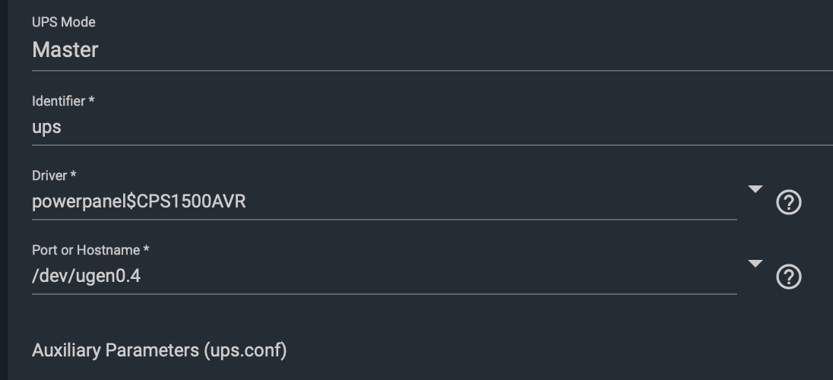This screenshot has height=380, width=833.
Task: Click the "Port or Hostname *" label
Action: tap(90, 249)
